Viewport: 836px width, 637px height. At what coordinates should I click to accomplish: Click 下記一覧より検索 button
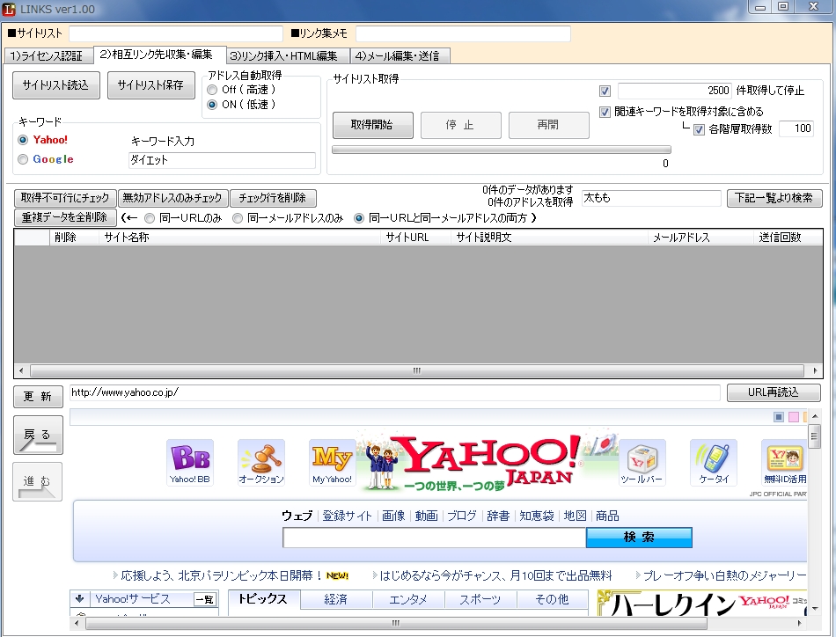click(774, 198)
